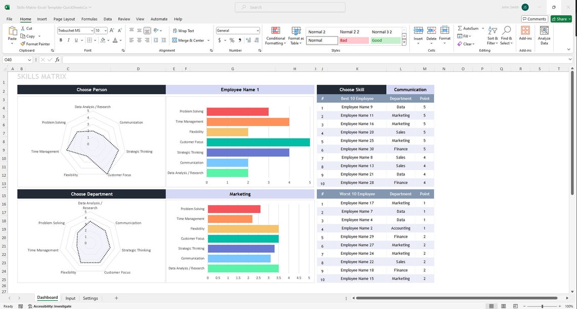Viewport: 577px width, 309px height.
Task: Open Conditional Formatting options
Action: coord(275,34)
